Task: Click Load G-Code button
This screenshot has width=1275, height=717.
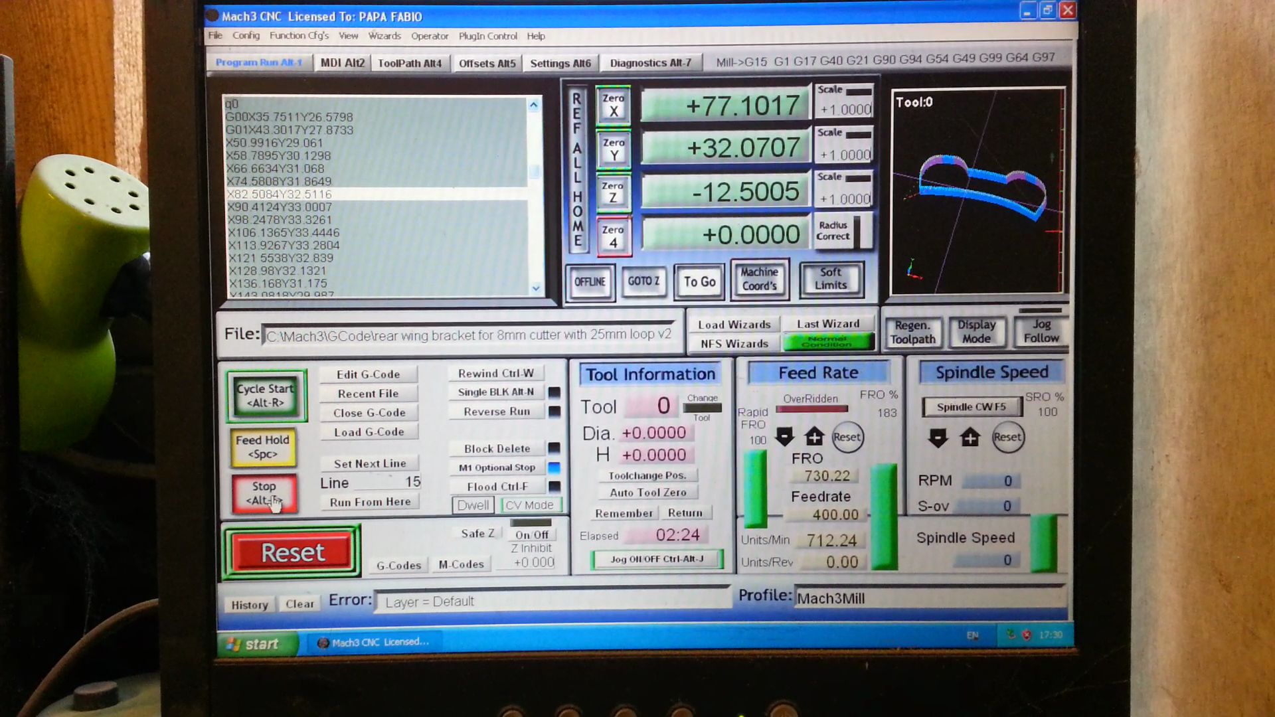Action: pyautogui.click(x=369, y=432)
